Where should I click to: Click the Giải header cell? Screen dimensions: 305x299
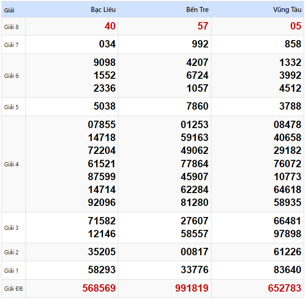[x=10, y=9]
